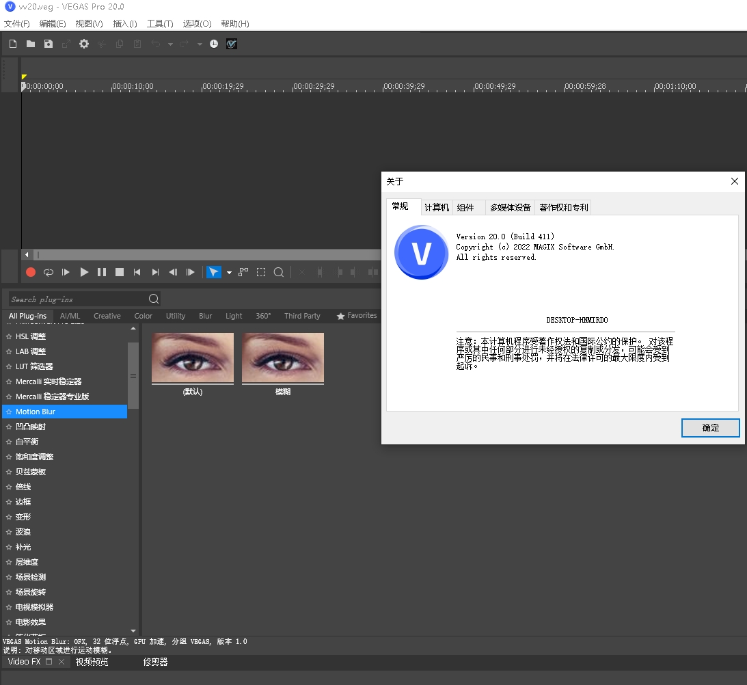
Task: Click the Play button in transport bar
Action: [x=84, y=272]
